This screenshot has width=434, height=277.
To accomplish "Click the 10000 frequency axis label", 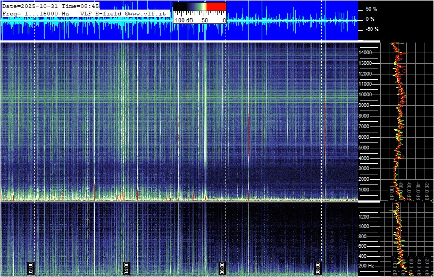I will point(365,95).
